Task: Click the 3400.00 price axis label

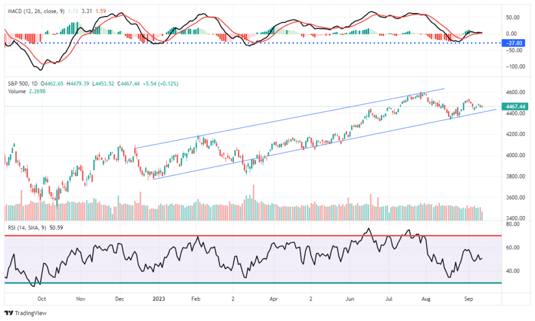Action: 515,218
